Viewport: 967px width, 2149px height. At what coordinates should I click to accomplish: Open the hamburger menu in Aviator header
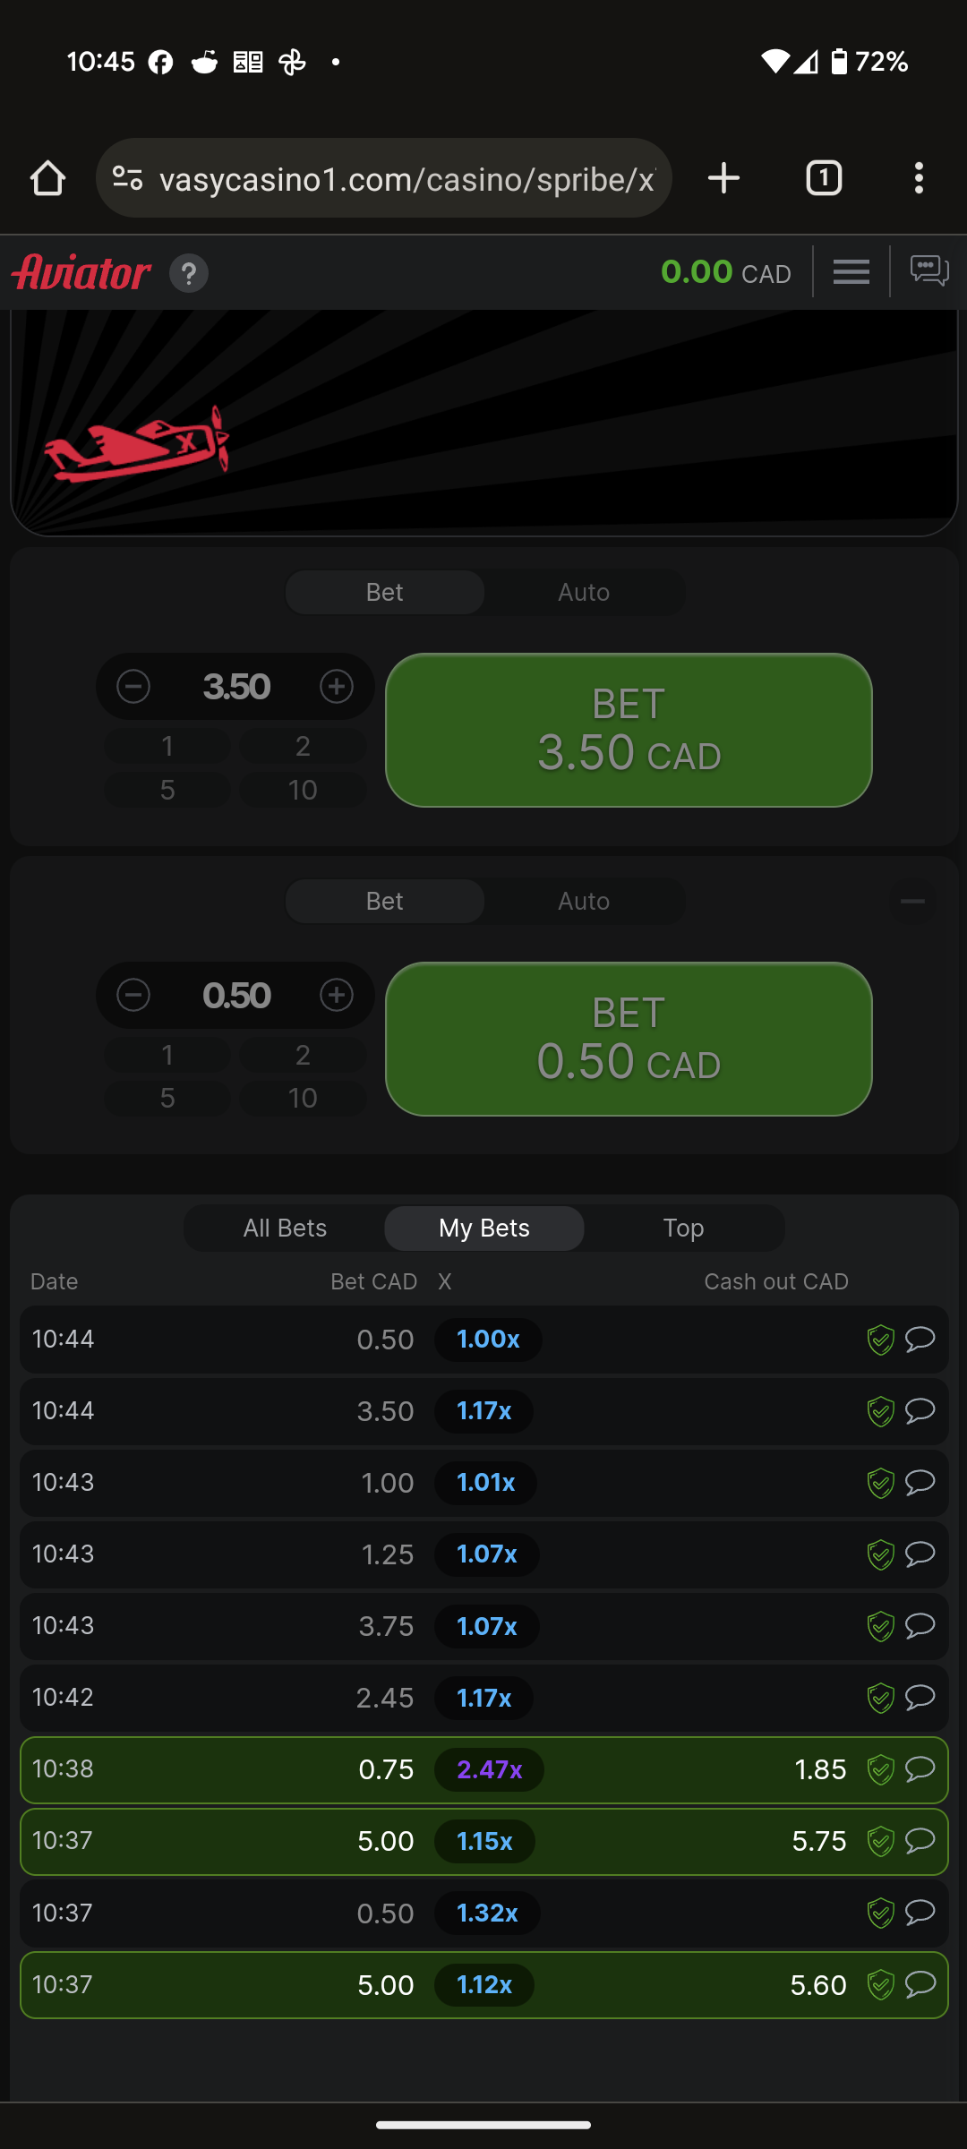[851, 271]
